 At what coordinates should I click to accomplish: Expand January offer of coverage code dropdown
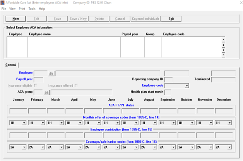coord(24,123)
